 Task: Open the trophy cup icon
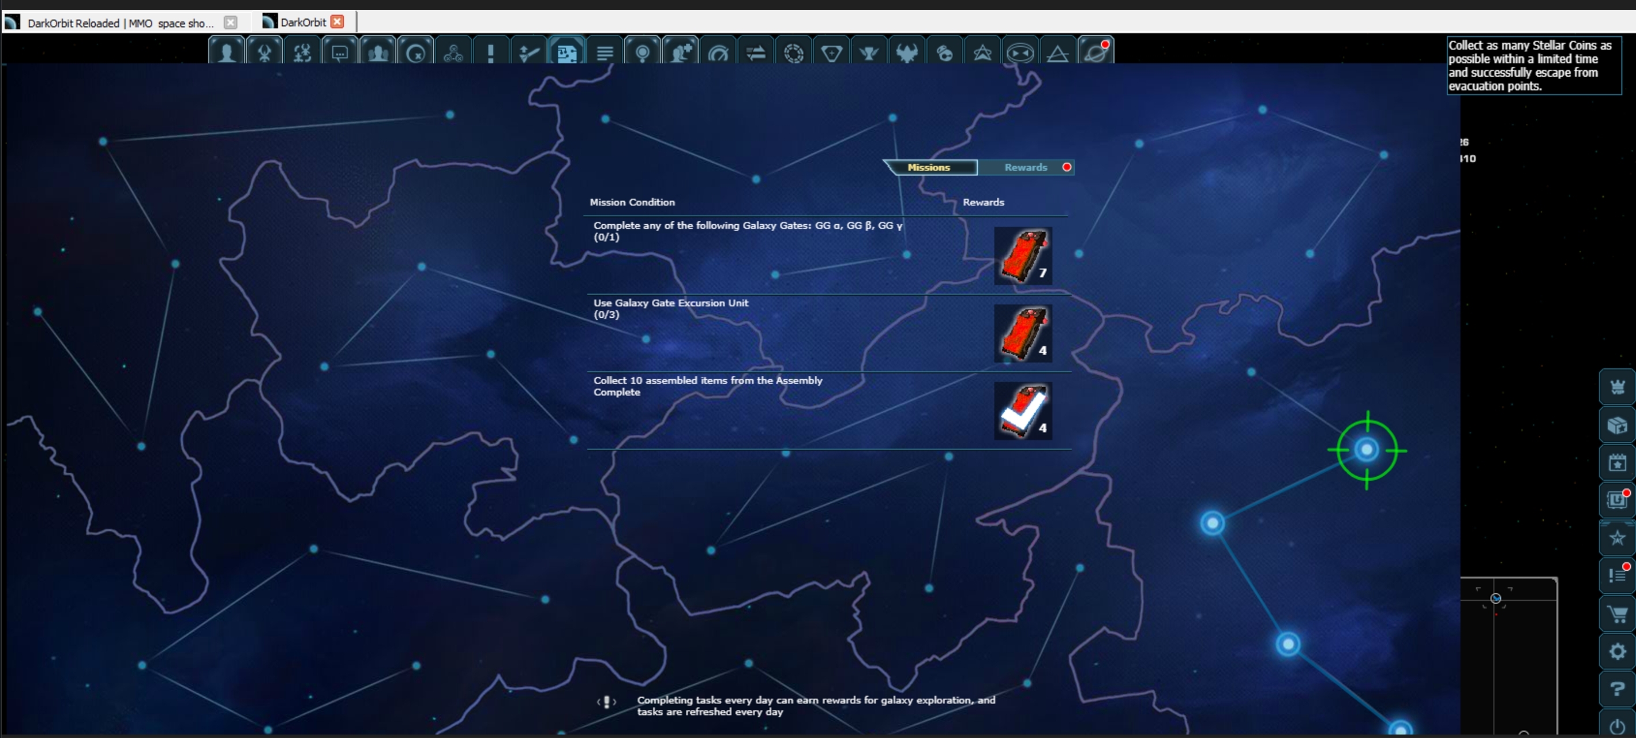(869, 51)
